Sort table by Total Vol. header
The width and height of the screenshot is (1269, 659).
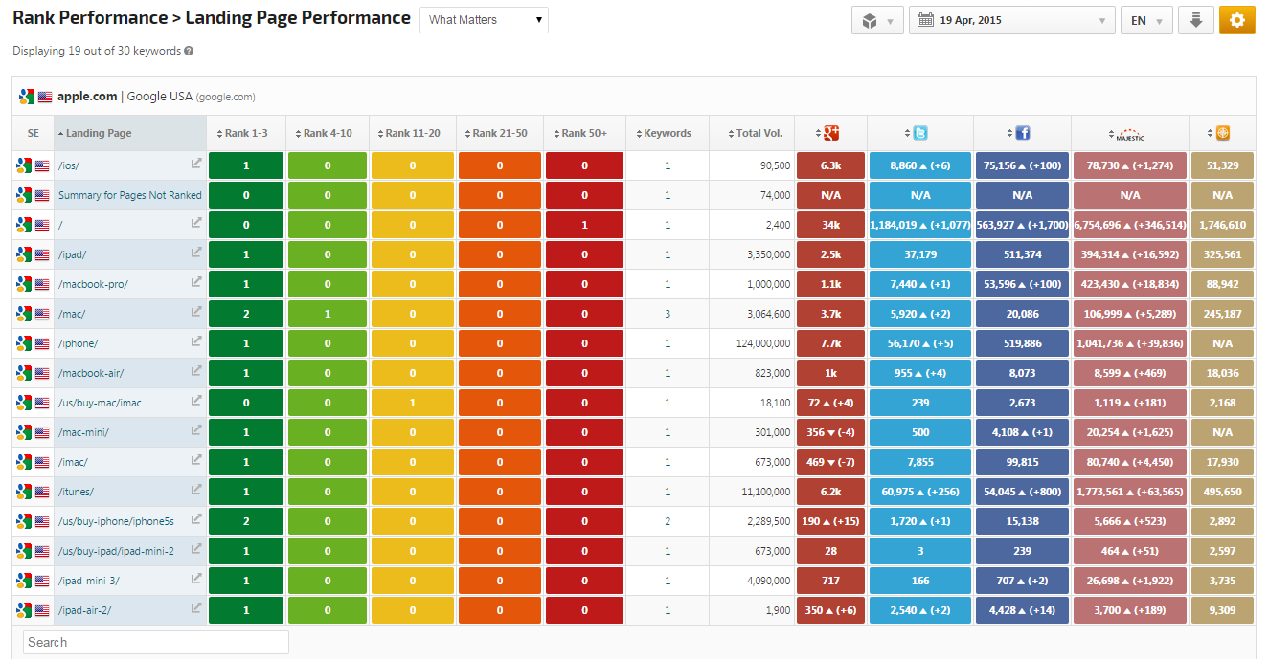coord(759,133)
